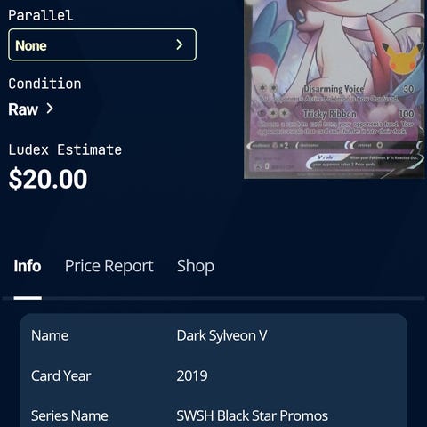Open the Shop tab
The height and width of the screenshot is (427, 427).
click(196, 266)
